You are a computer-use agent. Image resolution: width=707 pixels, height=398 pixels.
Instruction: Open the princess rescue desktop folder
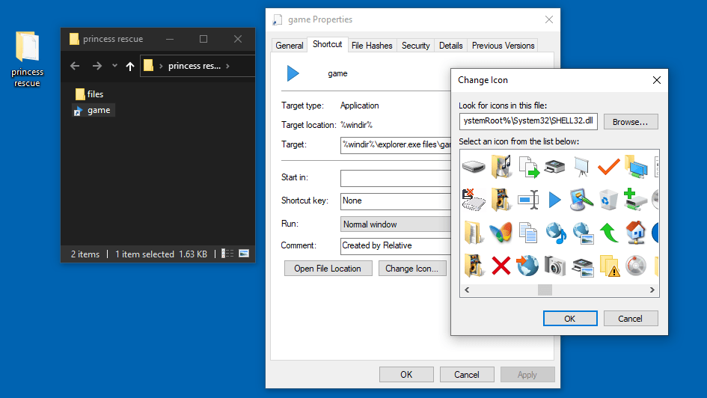tap(28, 59)
